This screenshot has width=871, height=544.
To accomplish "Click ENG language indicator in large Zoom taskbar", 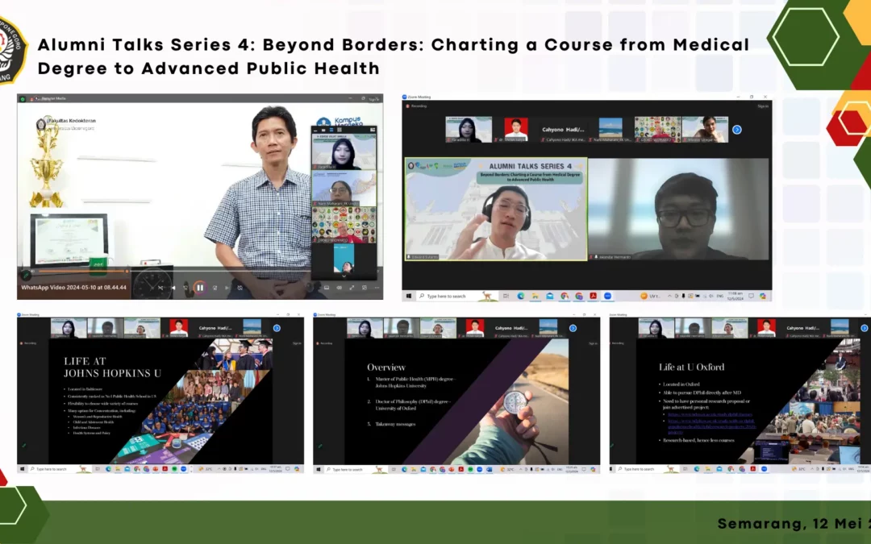I will click(x=720, y=296).
